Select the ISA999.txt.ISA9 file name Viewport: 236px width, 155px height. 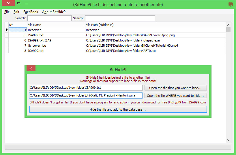point(56,40)
